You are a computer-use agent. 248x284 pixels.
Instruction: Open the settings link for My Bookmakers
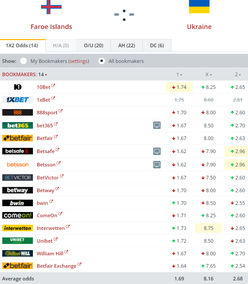point(79,61)
